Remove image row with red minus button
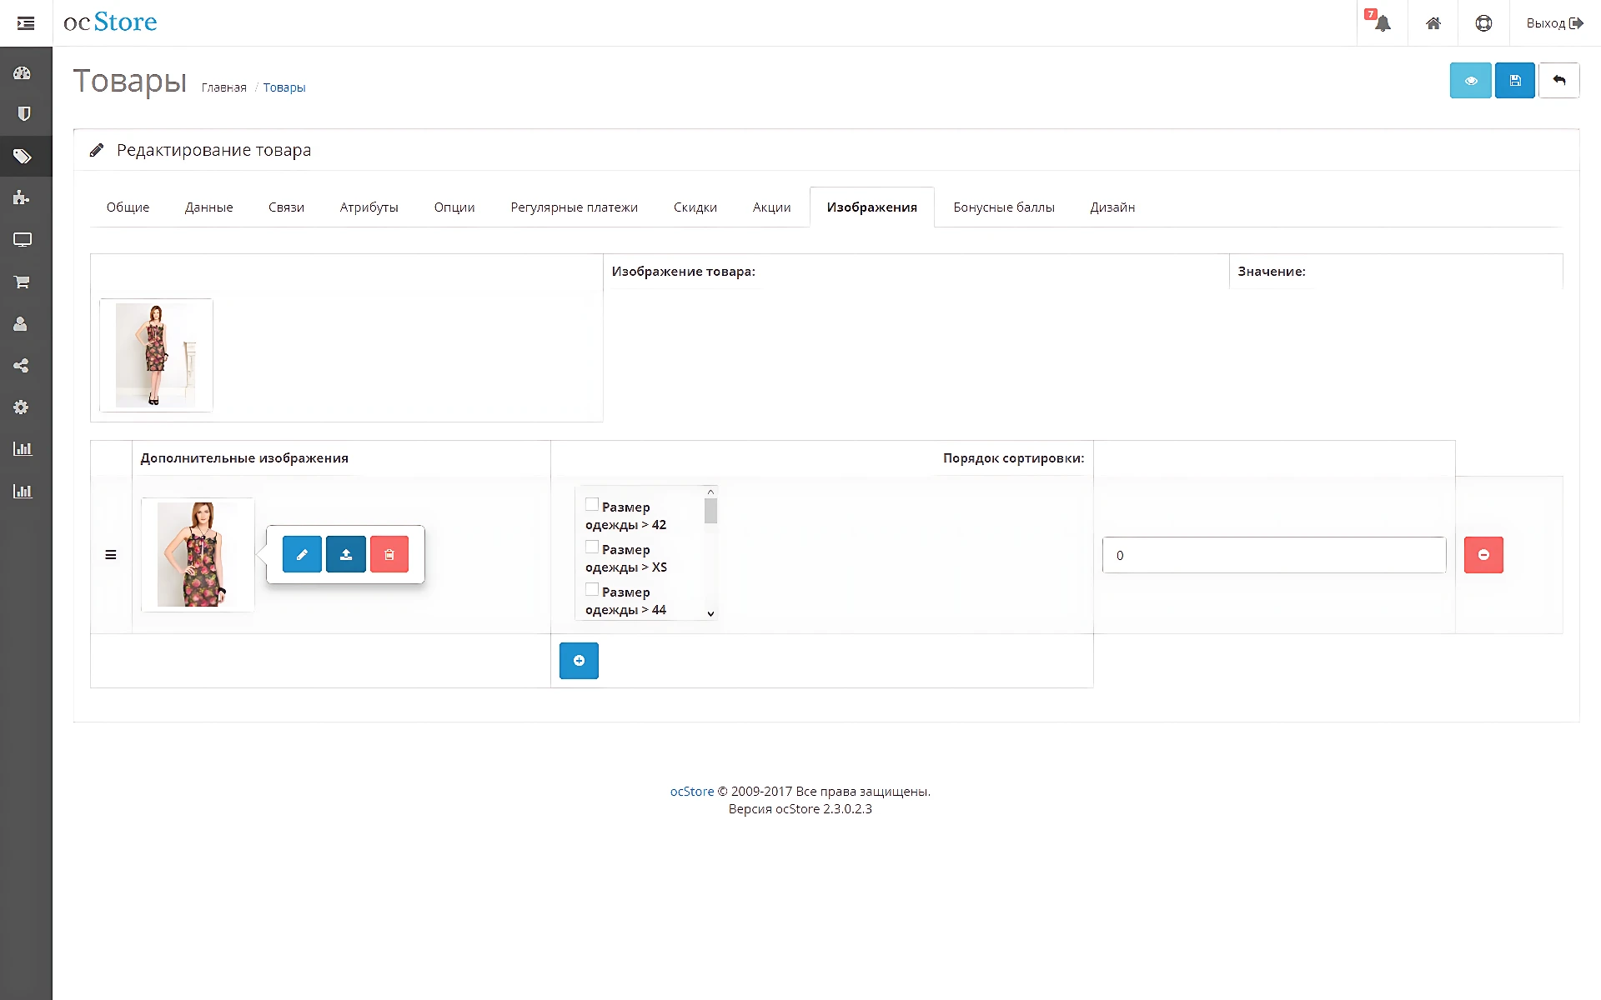Screen dimensions: 1601x1000 [x=1483, y=555]
